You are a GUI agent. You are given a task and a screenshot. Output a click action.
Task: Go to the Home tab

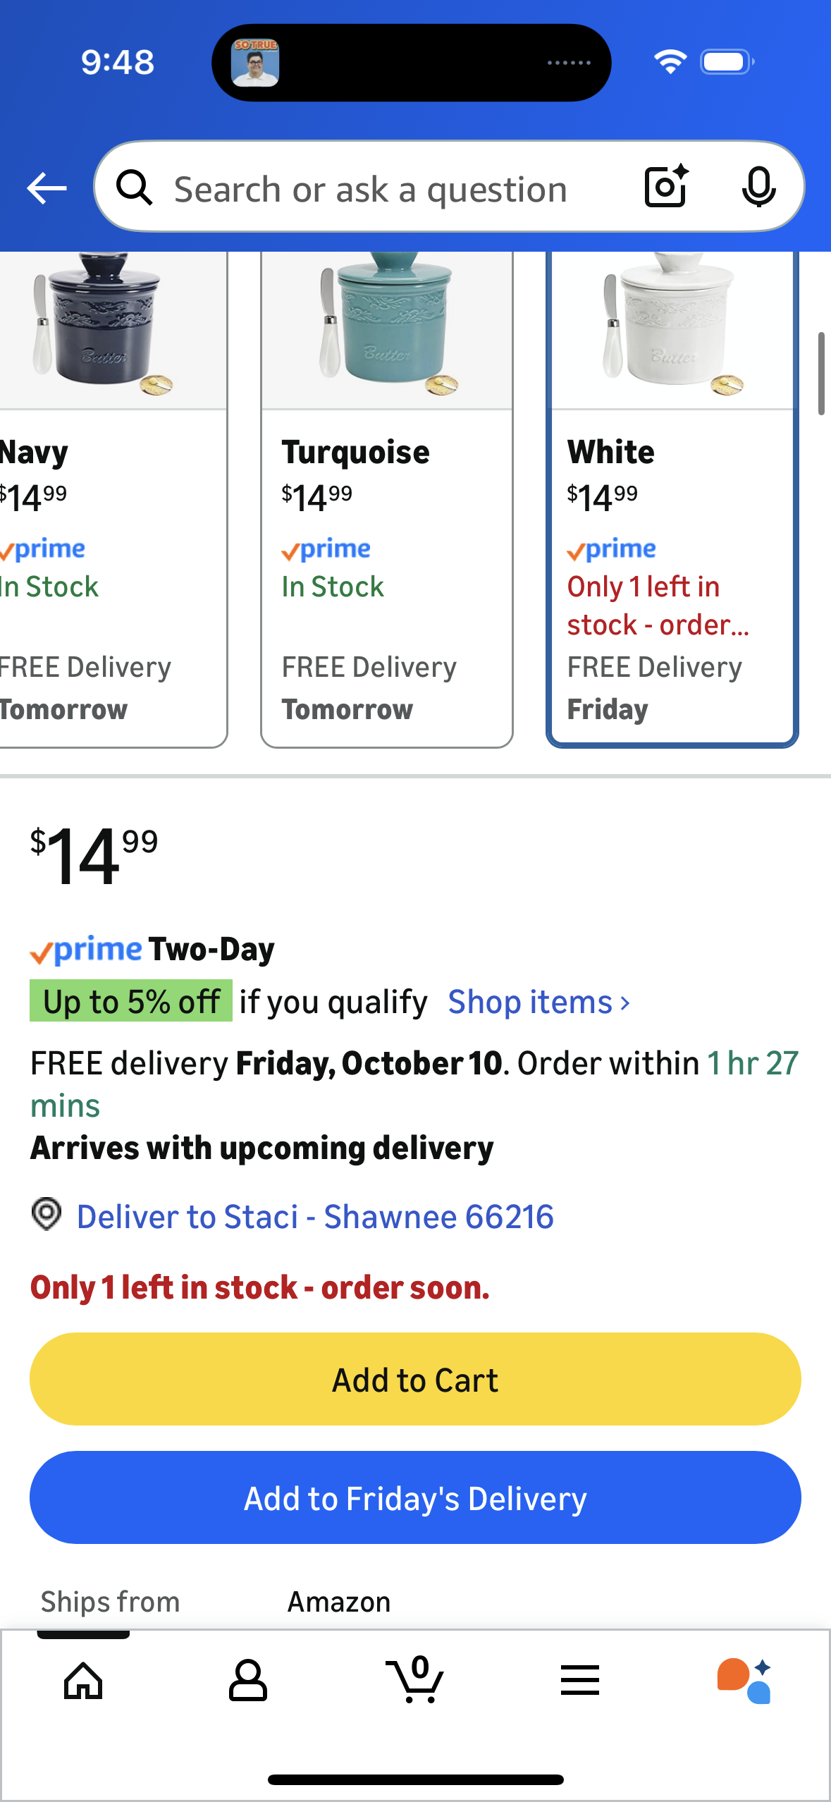[83, 1681]
